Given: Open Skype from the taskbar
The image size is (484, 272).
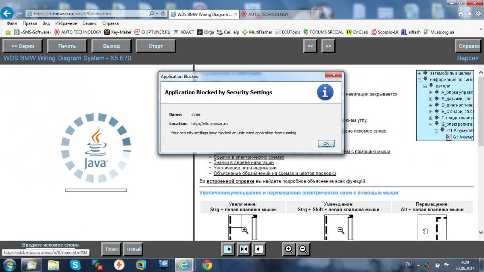Looking at the screenshot, I should [x=75, y=265].
